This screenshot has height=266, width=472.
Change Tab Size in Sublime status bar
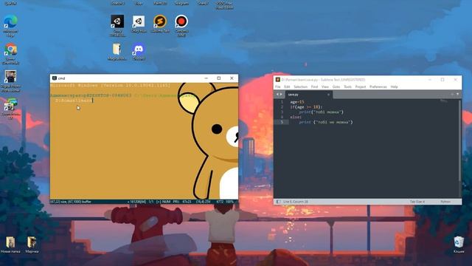417,202
